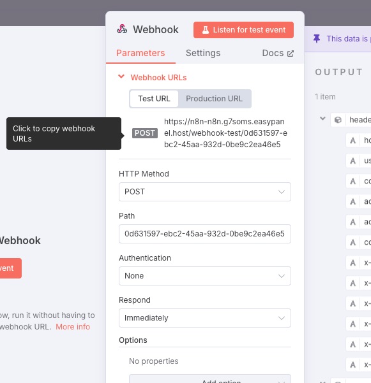Click the '1 item' count in output

325,97
